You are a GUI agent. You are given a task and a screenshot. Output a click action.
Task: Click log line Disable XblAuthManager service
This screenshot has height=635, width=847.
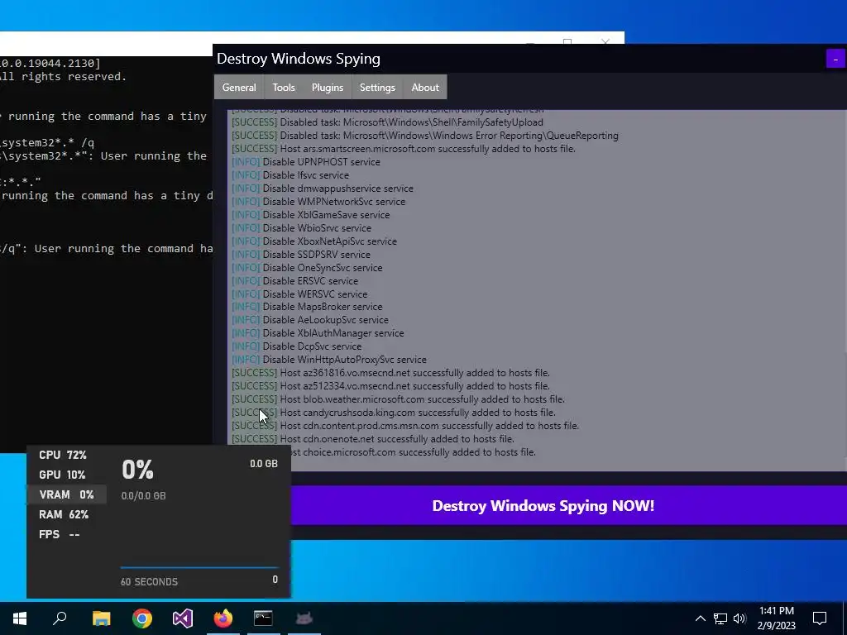[318, 333]
